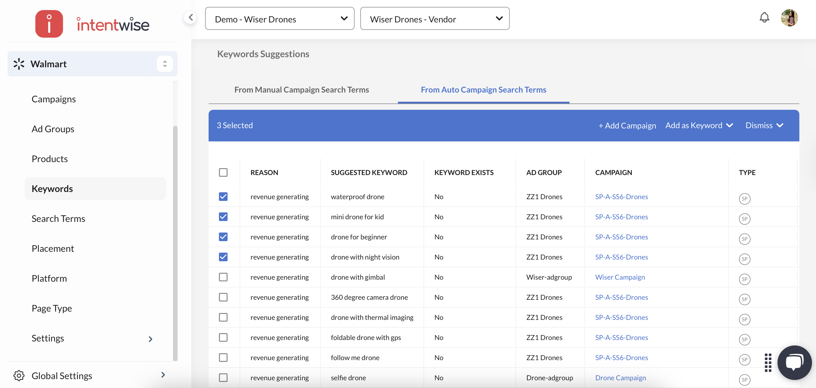Expand Global Settings
The height and width of the screenshot is (388, 816).
coord(163,375)
